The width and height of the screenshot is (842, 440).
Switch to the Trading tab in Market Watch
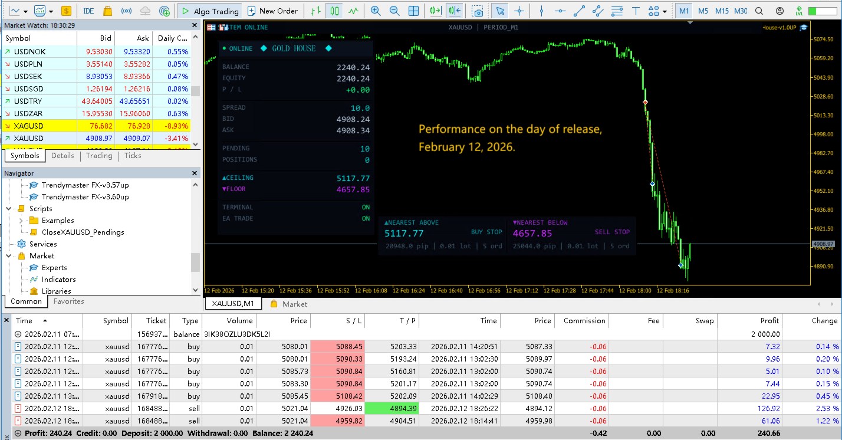click(x=98, y=156)
